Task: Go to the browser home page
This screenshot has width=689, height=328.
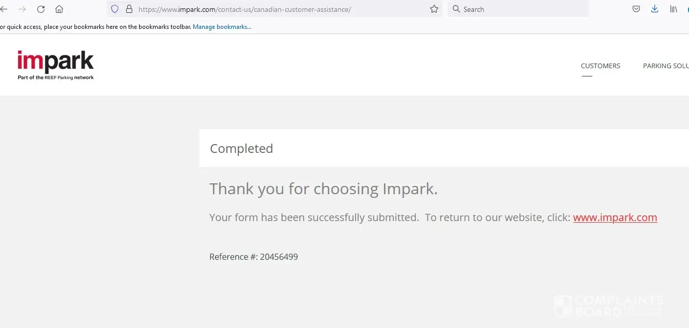Action: 59,9
